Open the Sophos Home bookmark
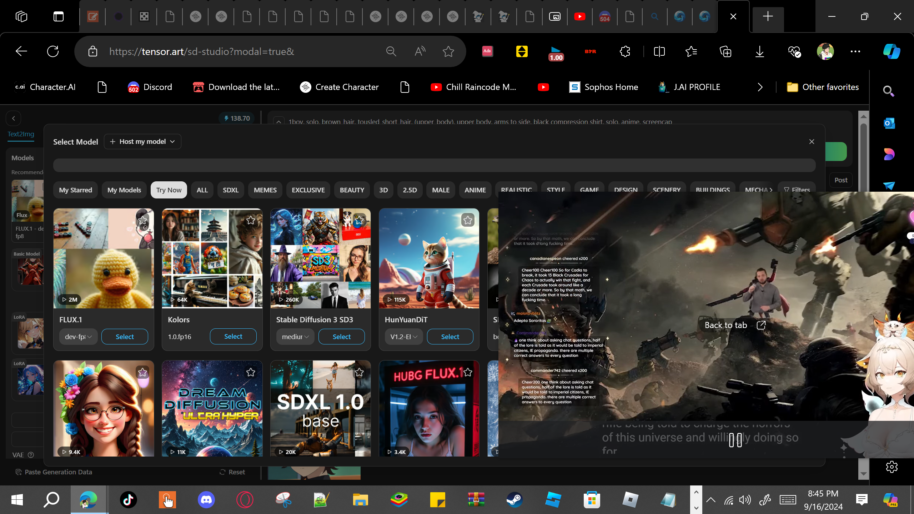This screenshot has height=514, width=914. click(x=603, y=87)
